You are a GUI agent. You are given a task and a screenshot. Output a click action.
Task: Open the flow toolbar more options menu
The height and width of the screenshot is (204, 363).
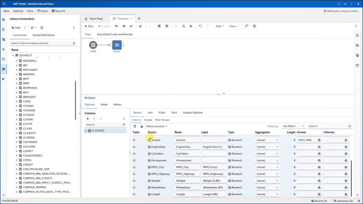pos(356,26)
